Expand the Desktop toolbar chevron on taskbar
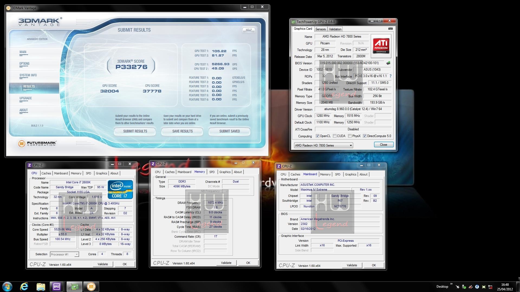The height and width of the screenshot is (292, 520). pyautogui.click(x=451, y=284)
